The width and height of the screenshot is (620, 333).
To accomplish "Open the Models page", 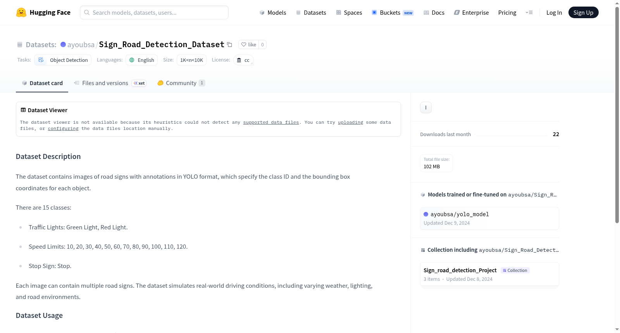I will coord(273,12).
